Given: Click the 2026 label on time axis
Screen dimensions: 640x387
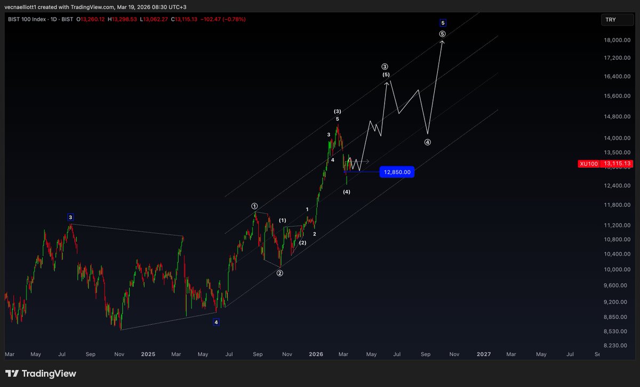Looking at the screenshot, I should click(316, 354).
